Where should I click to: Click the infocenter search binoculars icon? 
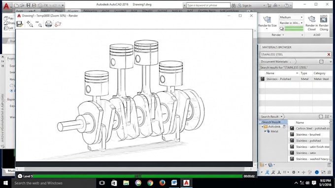click(x=234, y=5)
